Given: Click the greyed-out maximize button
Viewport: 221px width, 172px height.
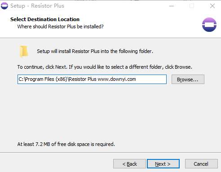Looking at the screenshot, I should [192, 6].
